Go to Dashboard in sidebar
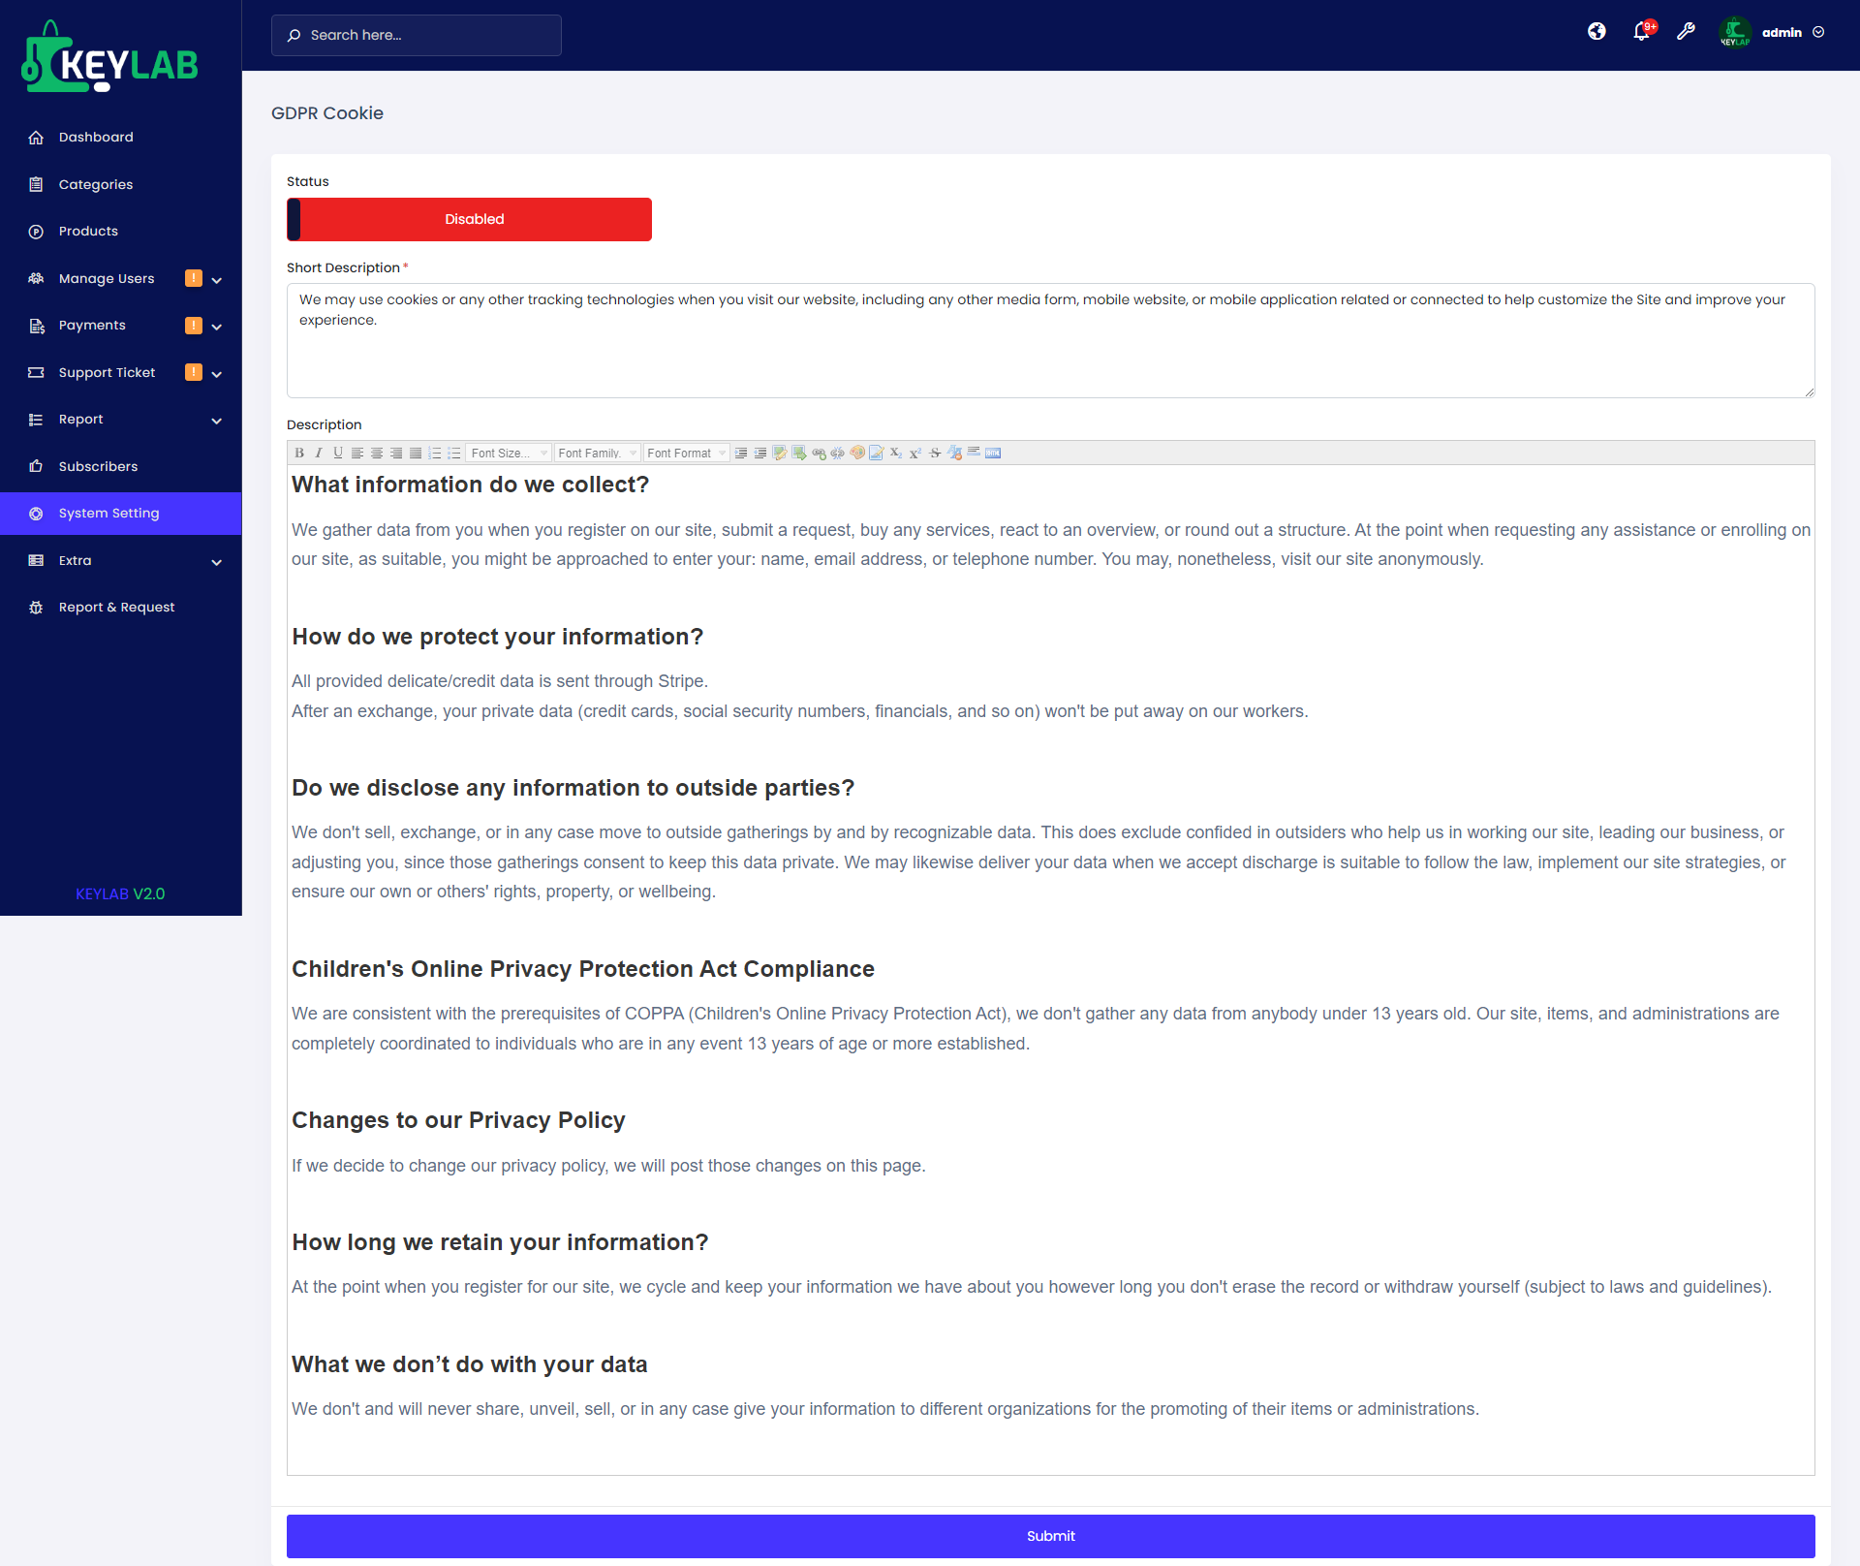 [x=96, y=137]
